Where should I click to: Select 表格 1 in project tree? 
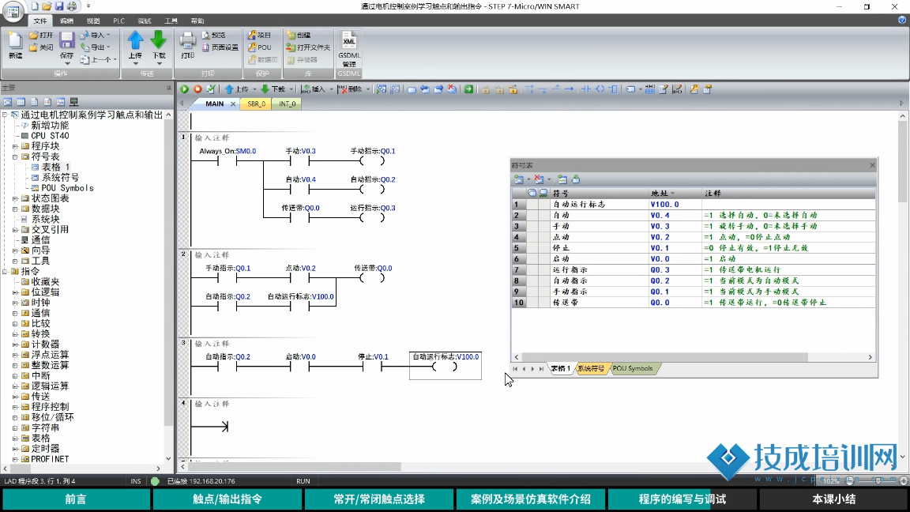point(55,168)
